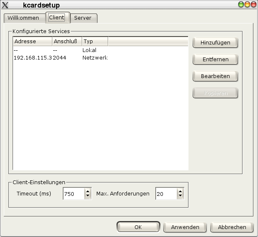The height and width of the screenshot is (237, 258).
Task: Sort by the Typ column header
Action: pos(95,42)
